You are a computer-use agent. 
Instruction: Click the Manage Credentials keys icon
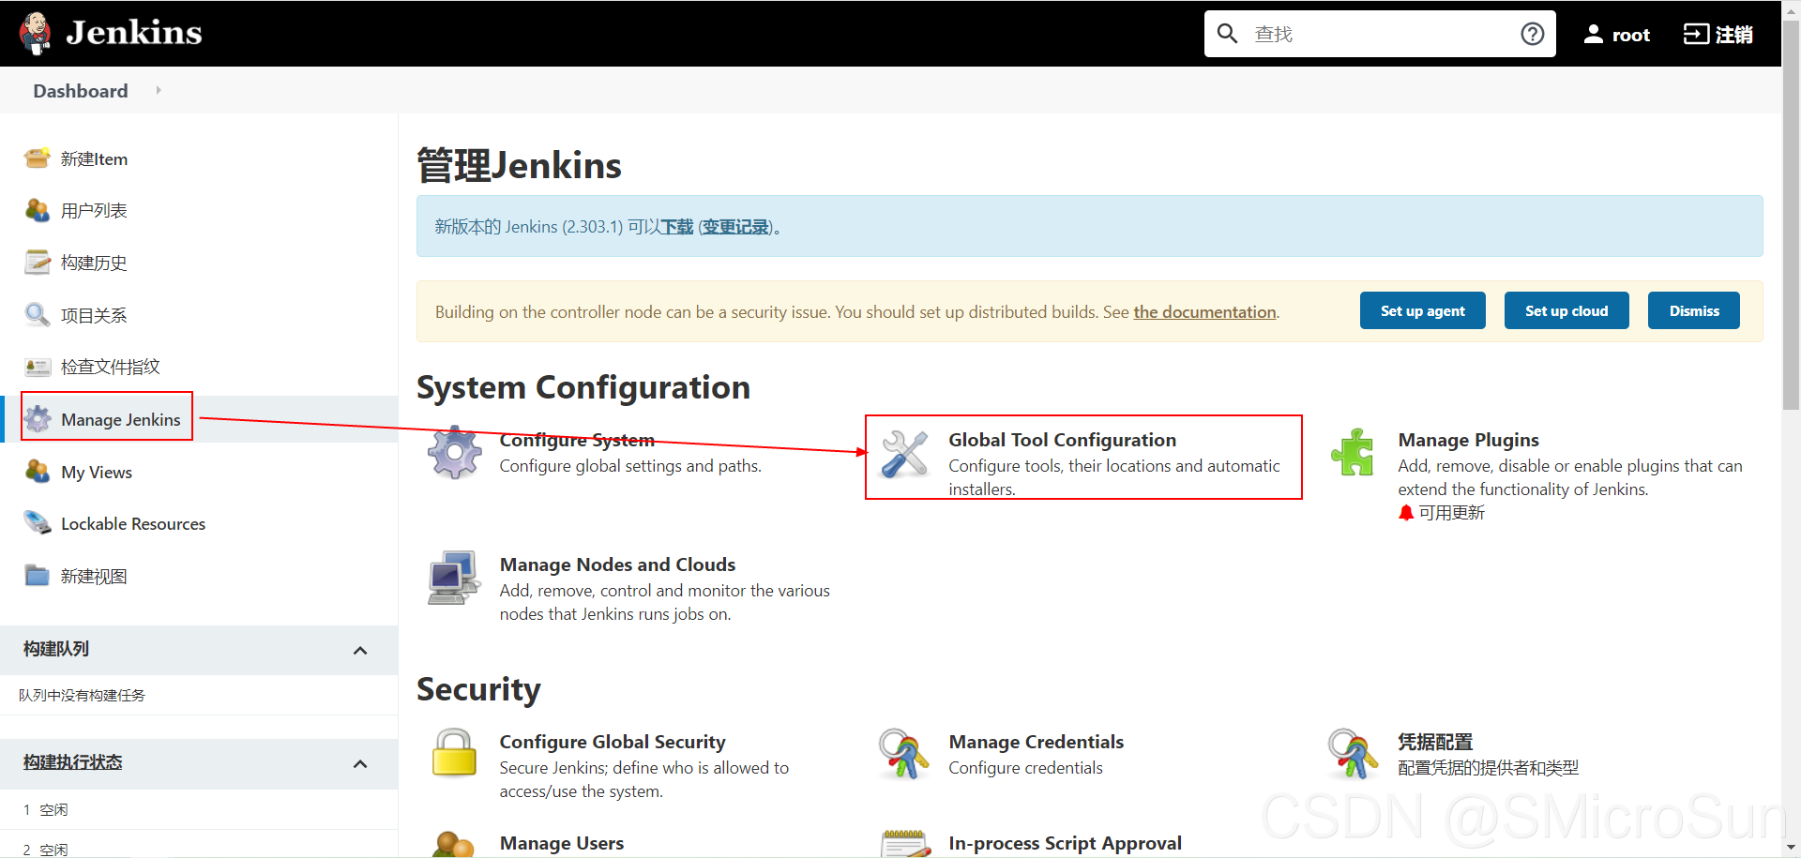[904, 753]
